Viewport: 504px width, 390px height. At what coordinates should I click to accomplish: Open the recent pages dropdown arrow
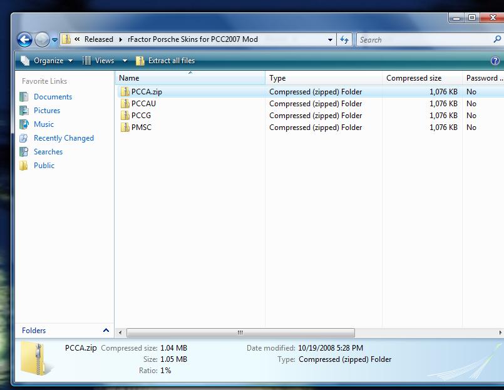click(54, 40)
